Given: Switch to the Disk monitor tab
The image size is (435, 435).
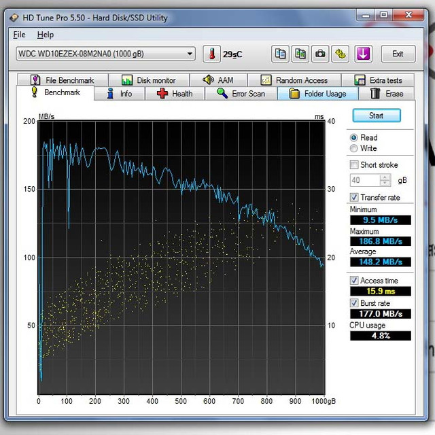Looking at the screenshot, I should [x=149, y=80].
